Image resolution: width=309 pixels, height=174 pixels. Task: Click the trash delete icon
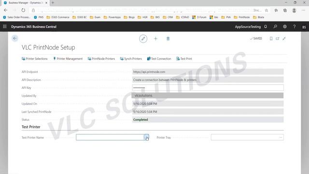coord(168,39)
